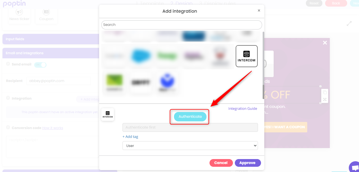359x172 pixels.
Task: Collapse the Email and integrations section
Action: pyautogui.click(x=51, y=53)
